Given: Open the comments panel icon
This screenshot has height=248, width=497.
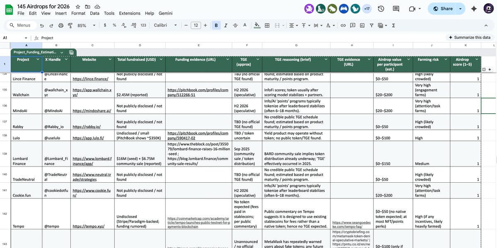Looking at the screenshot, I should (396, 9).
